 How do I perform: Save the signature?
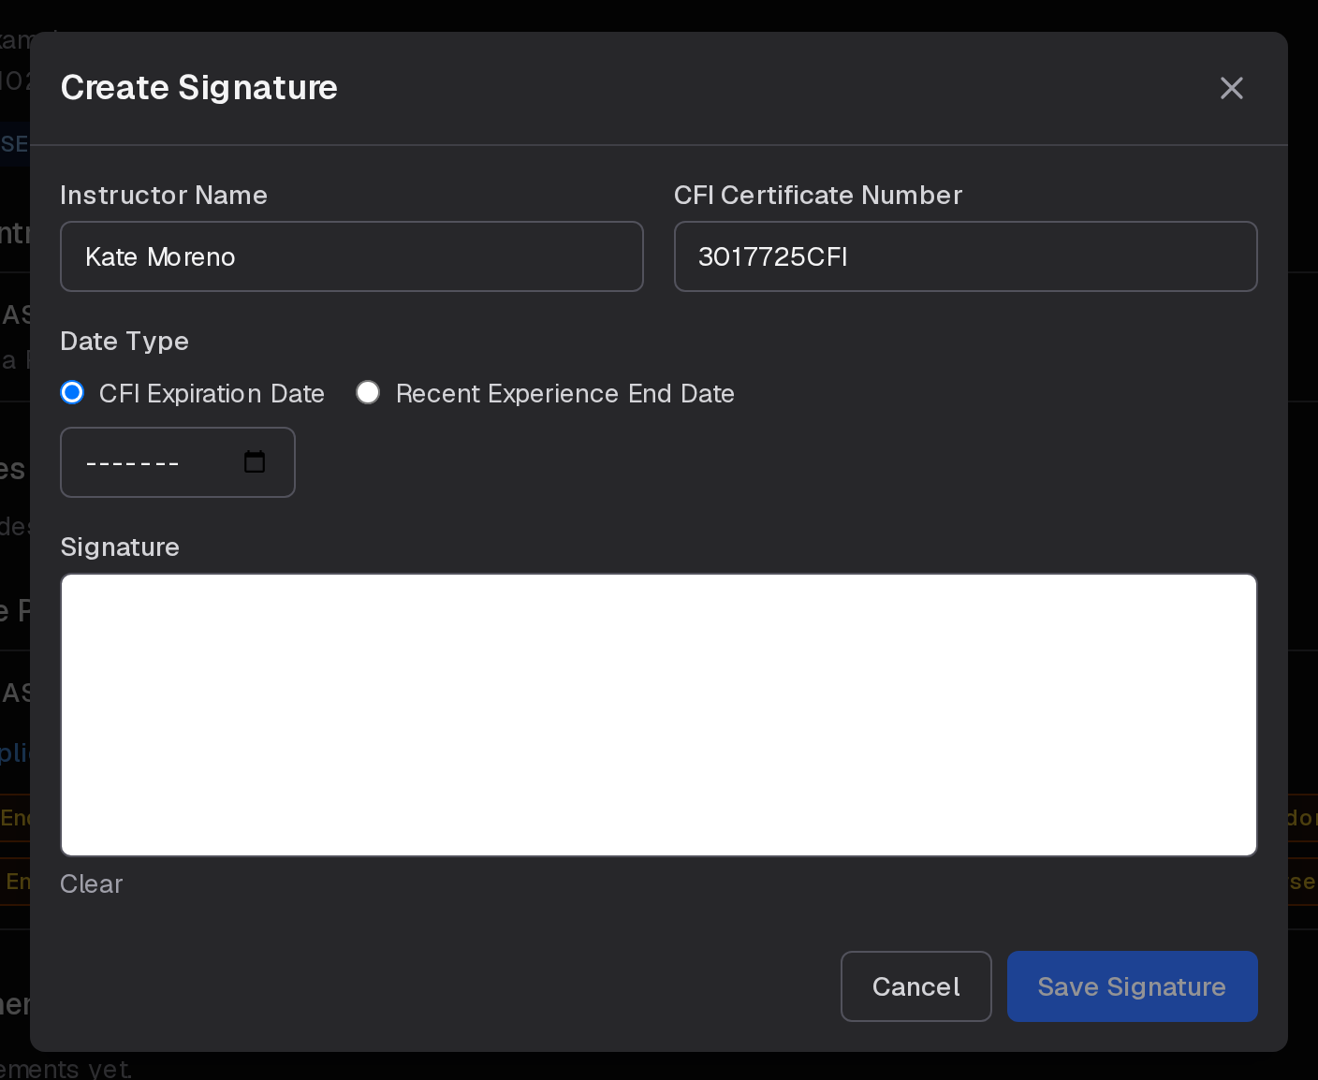(x=1132, y=986)
